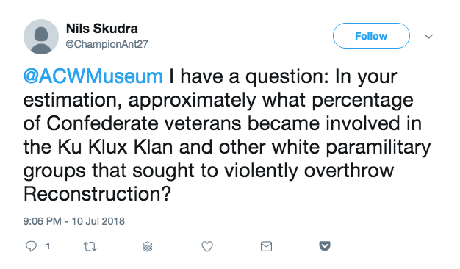Open the @ACWMuseum mention link
Screen dimensions: 460x269
(93, 76)
